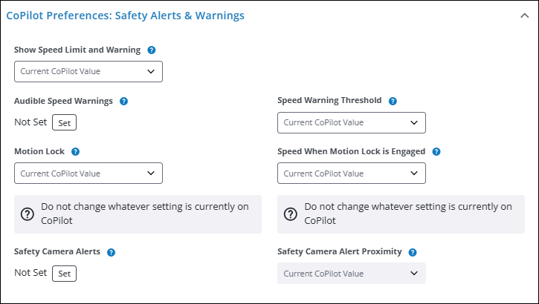Click help icon next to Show Speed Limit and Warning
This screenshot has height=304, width=539.
pos(152,50)
